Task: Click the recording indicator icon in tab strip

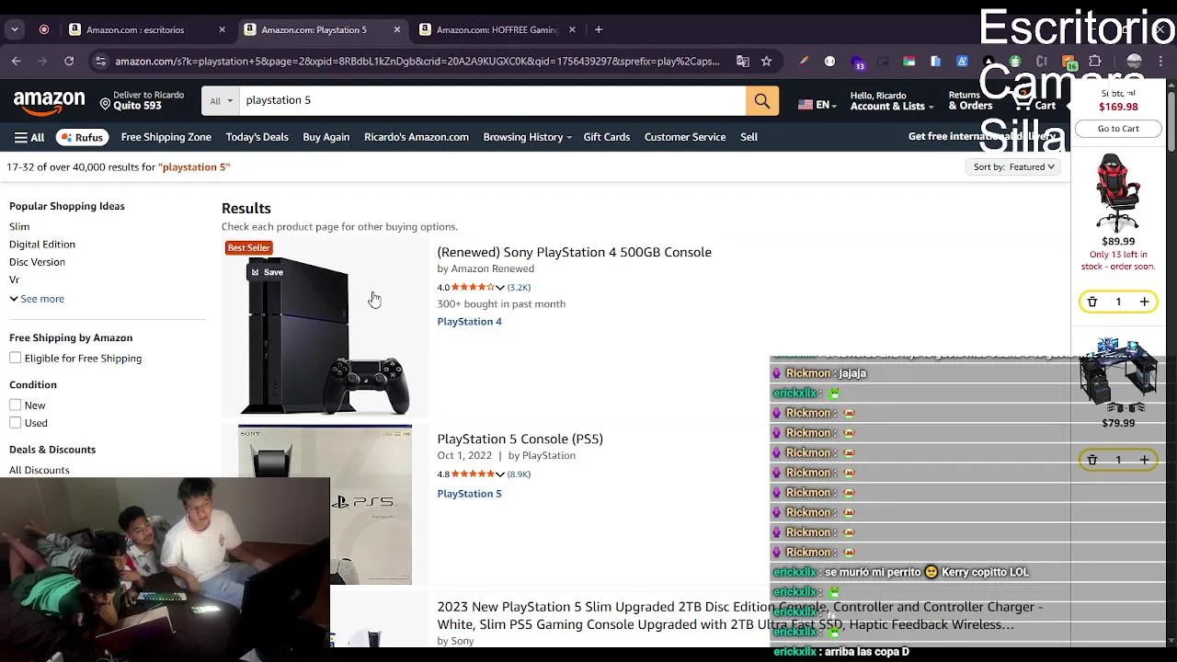Action: click(x=44, y=29)
